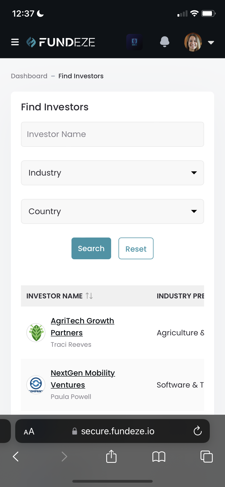
Task: Go to Dashboard breadcrumb
Action: pyautogui.click(x=29, y=76)
